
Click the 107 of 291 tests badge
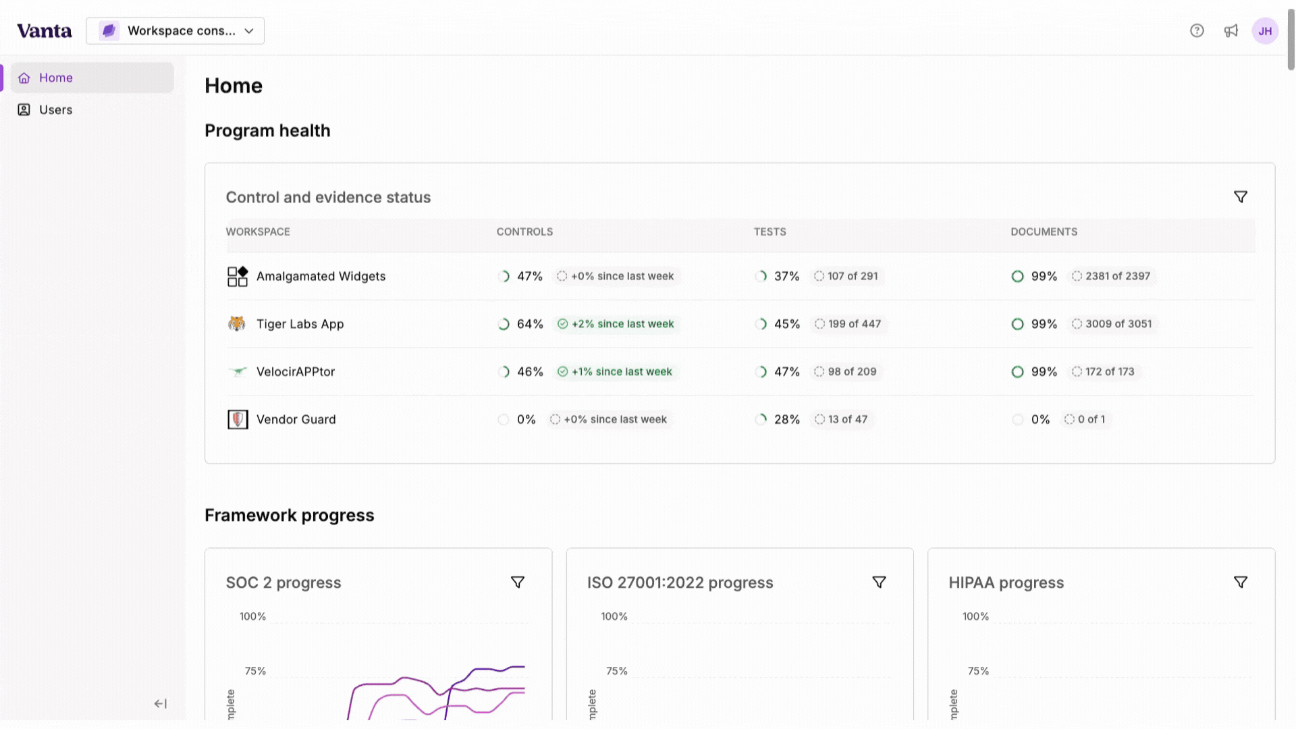point(846,276)
